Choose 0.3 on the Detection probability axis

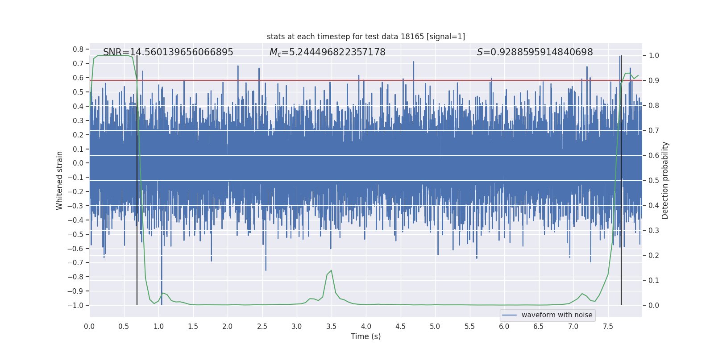(654, 231)
